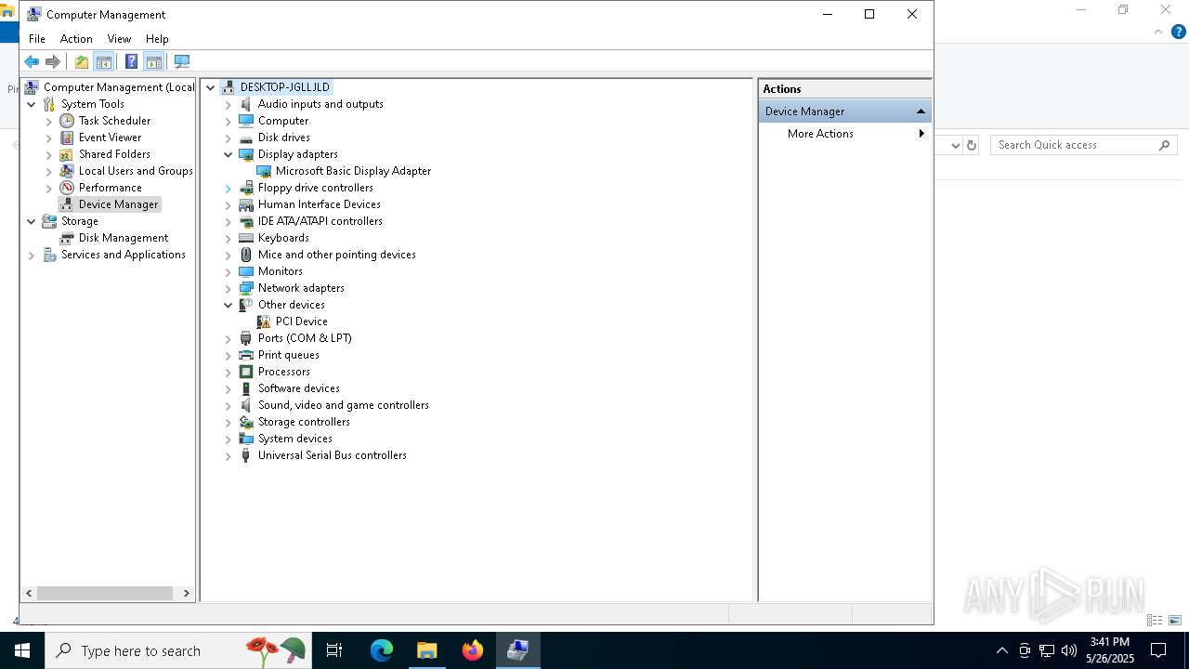Collapse the Storage tree node
1189x669 pixels.
[x=32, y=221]
